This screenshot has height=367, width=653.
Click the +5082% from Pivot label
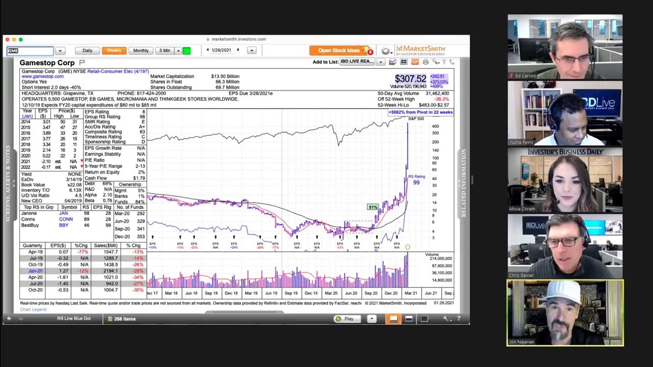(x=420, y=112)
